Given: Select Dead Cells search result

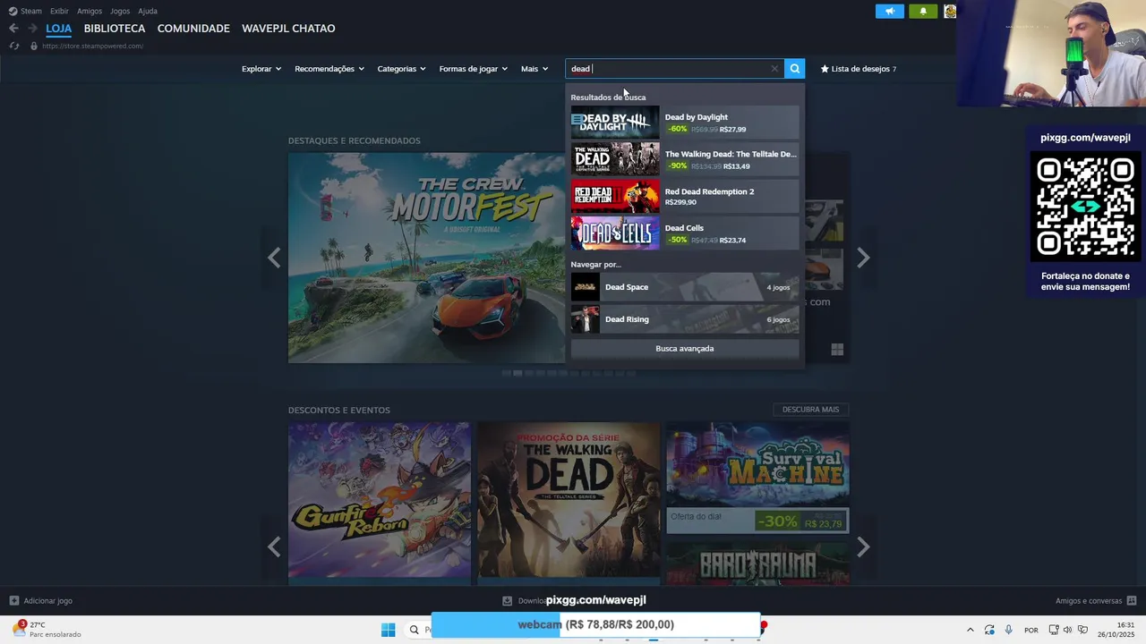Looking at the screenshot, I should click(685, 233).
